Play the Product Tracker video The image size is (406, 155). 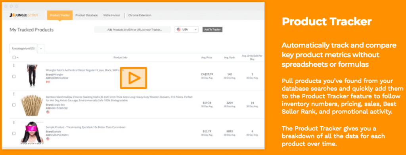133,78
